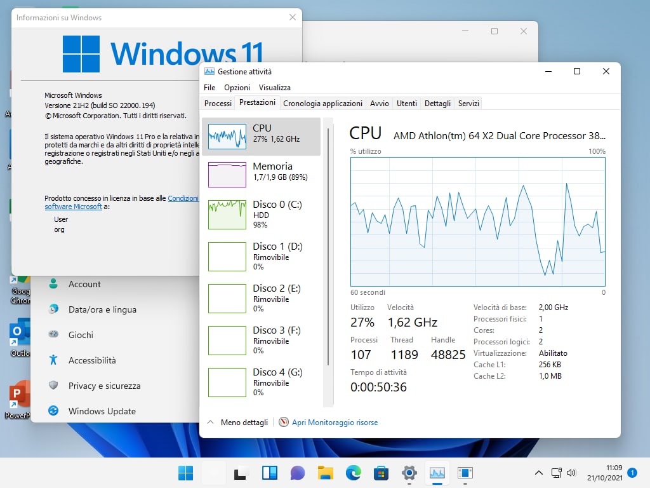Switch to the Avvio tab
This screenshot has width=650, height=488.
[x=380, y=104]
